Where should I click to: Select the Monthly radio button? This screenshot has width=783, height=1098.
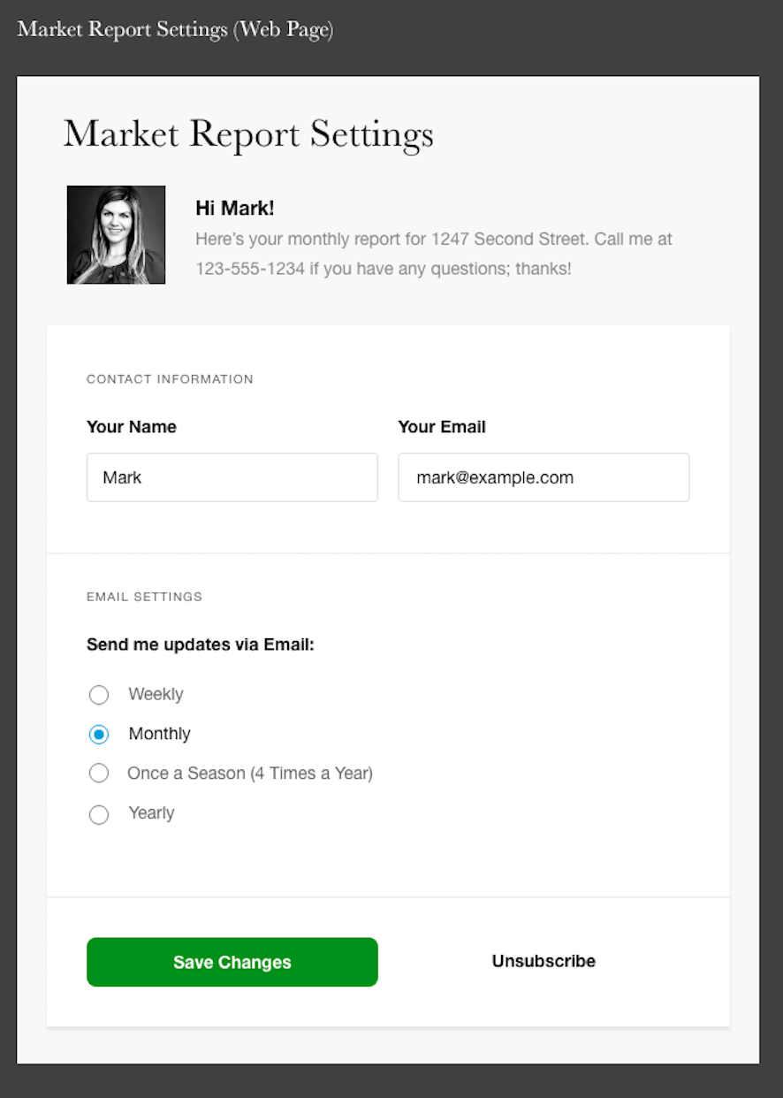point(99,734)
